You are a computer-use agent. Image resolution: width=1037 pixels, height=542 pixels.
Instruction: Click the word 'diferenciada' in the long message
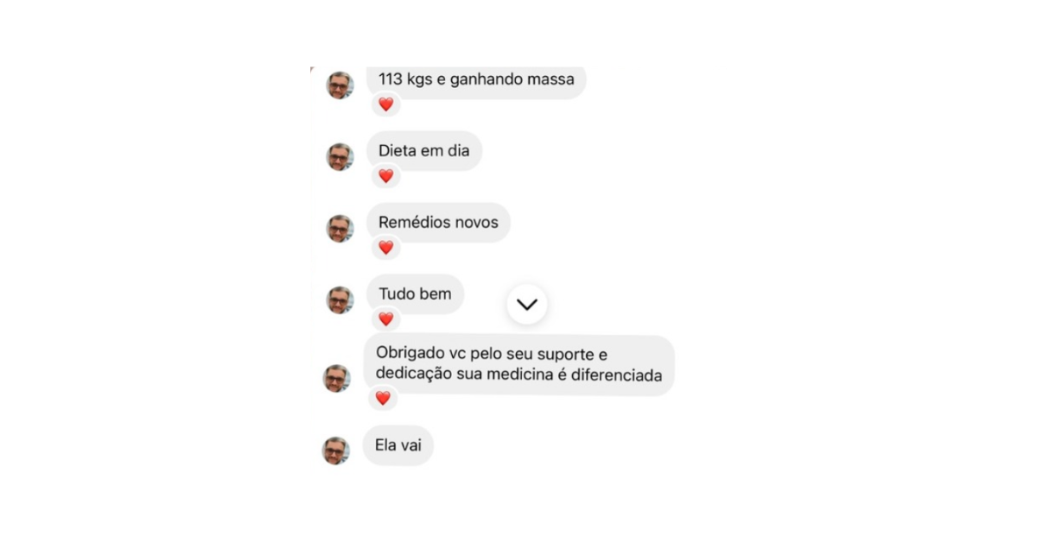(x=619, y=376)
